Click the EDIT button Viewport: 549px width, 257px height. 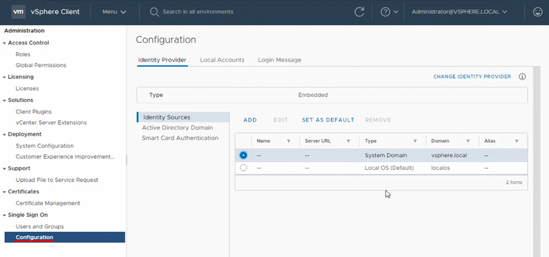point(281,120)
